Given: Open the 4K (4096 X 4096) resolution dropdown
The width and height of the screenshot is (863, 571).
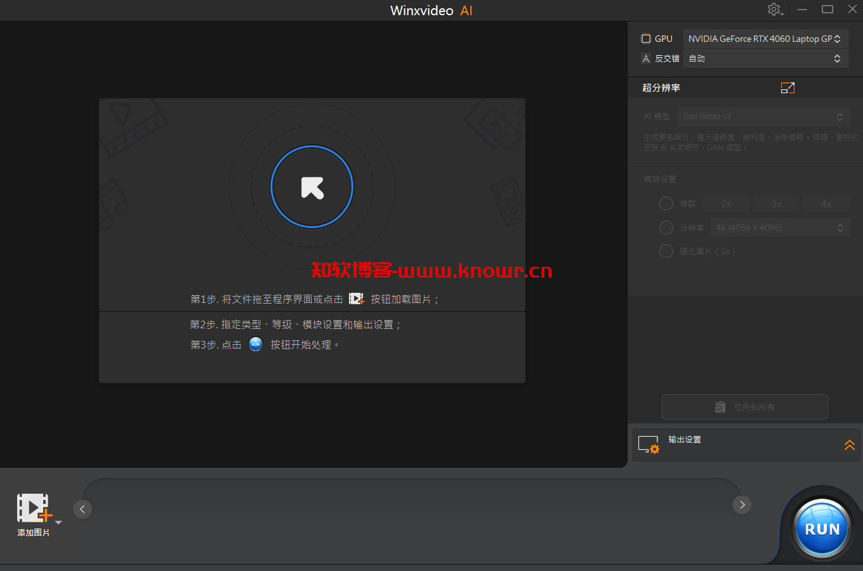Looking at the screenshot, I should [780, 228].
